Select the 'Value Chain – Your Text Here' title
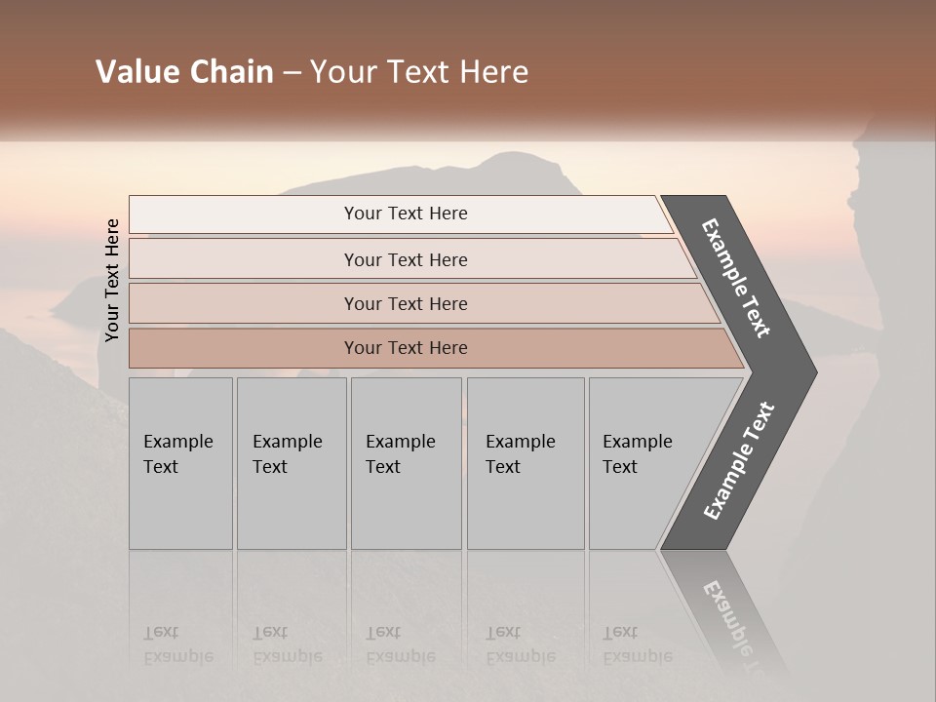Viewport: 936px width, 702px height. tap(312, 71)
